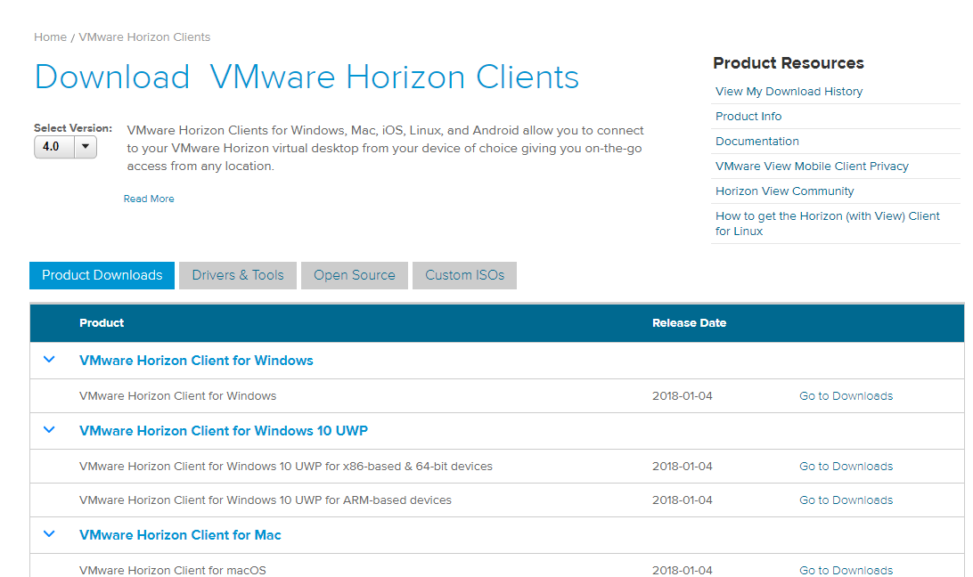This screenshot has height=577, width=973.
Task: Open How to get Horizon Client for Linux link
Action: 827,223
